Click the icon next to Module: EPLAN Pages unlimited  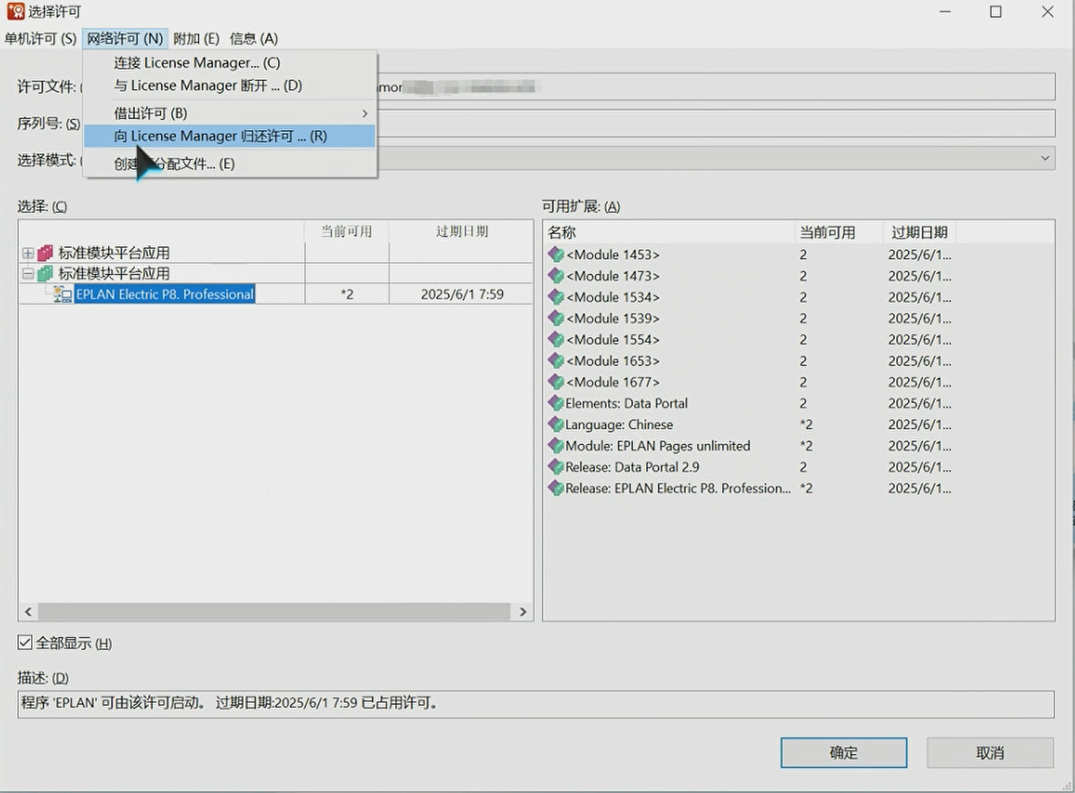pyautogui.click(x=556, y=446)
